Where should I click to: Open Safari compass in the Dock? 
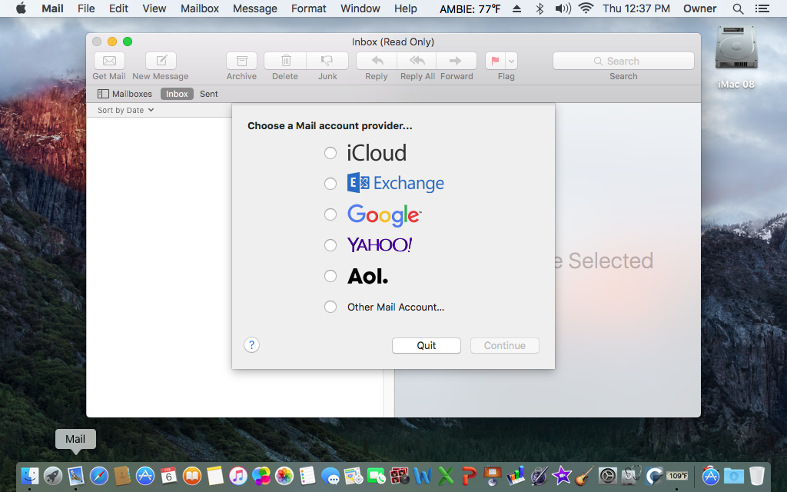coord(99,475)
